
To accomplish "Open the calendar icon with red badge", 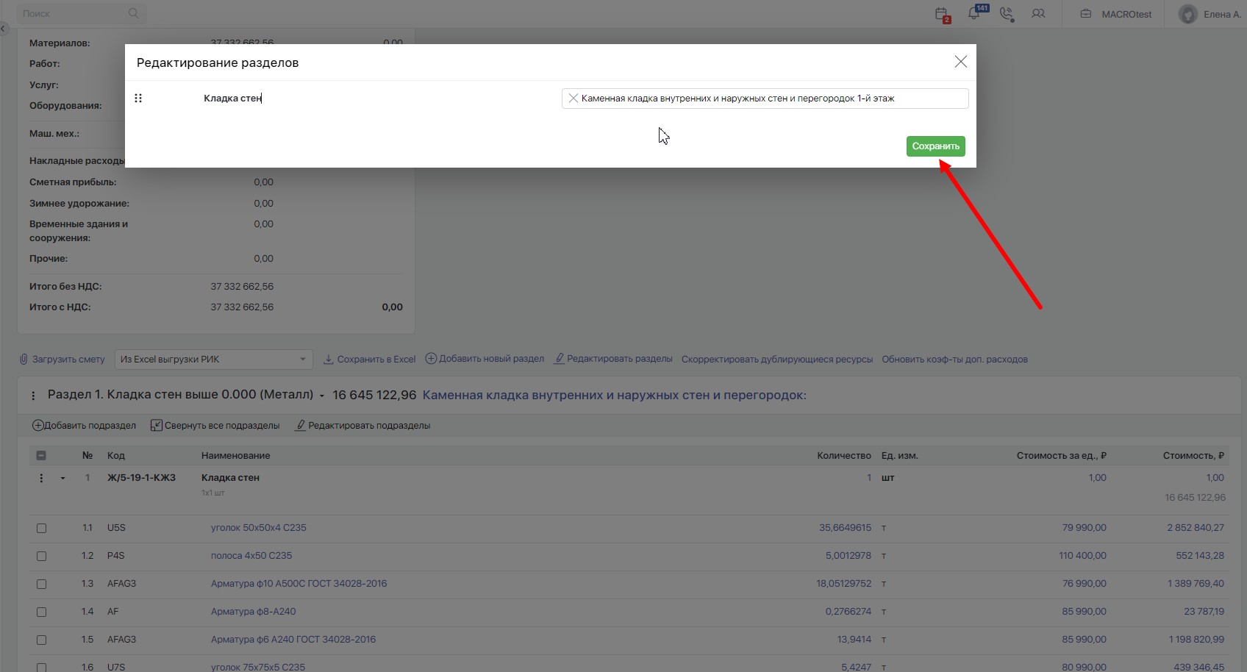I will (942, 14).
